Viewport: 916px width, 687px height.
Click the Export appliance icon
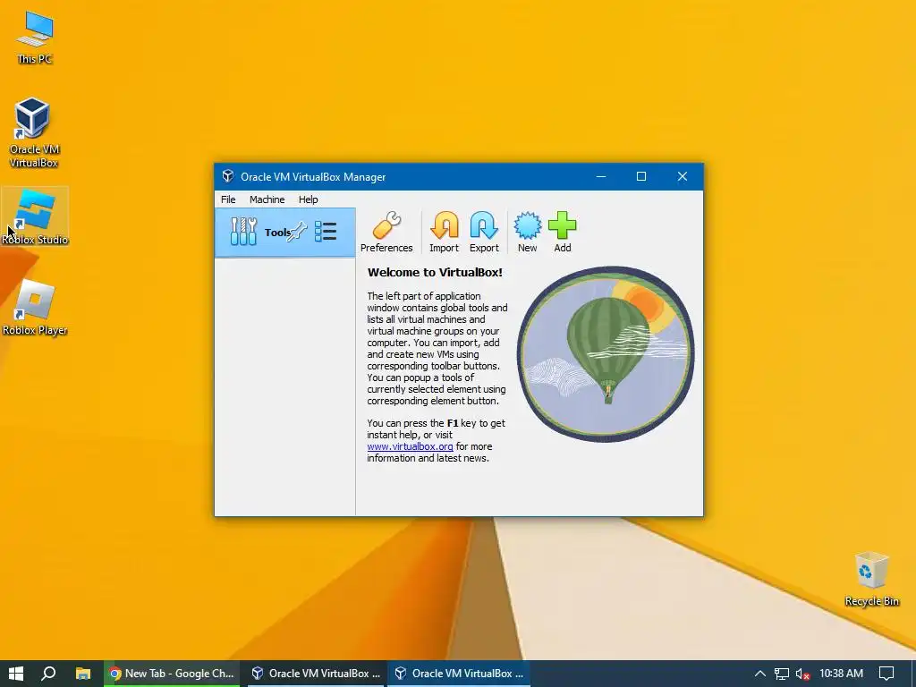[x=484, y=232]
